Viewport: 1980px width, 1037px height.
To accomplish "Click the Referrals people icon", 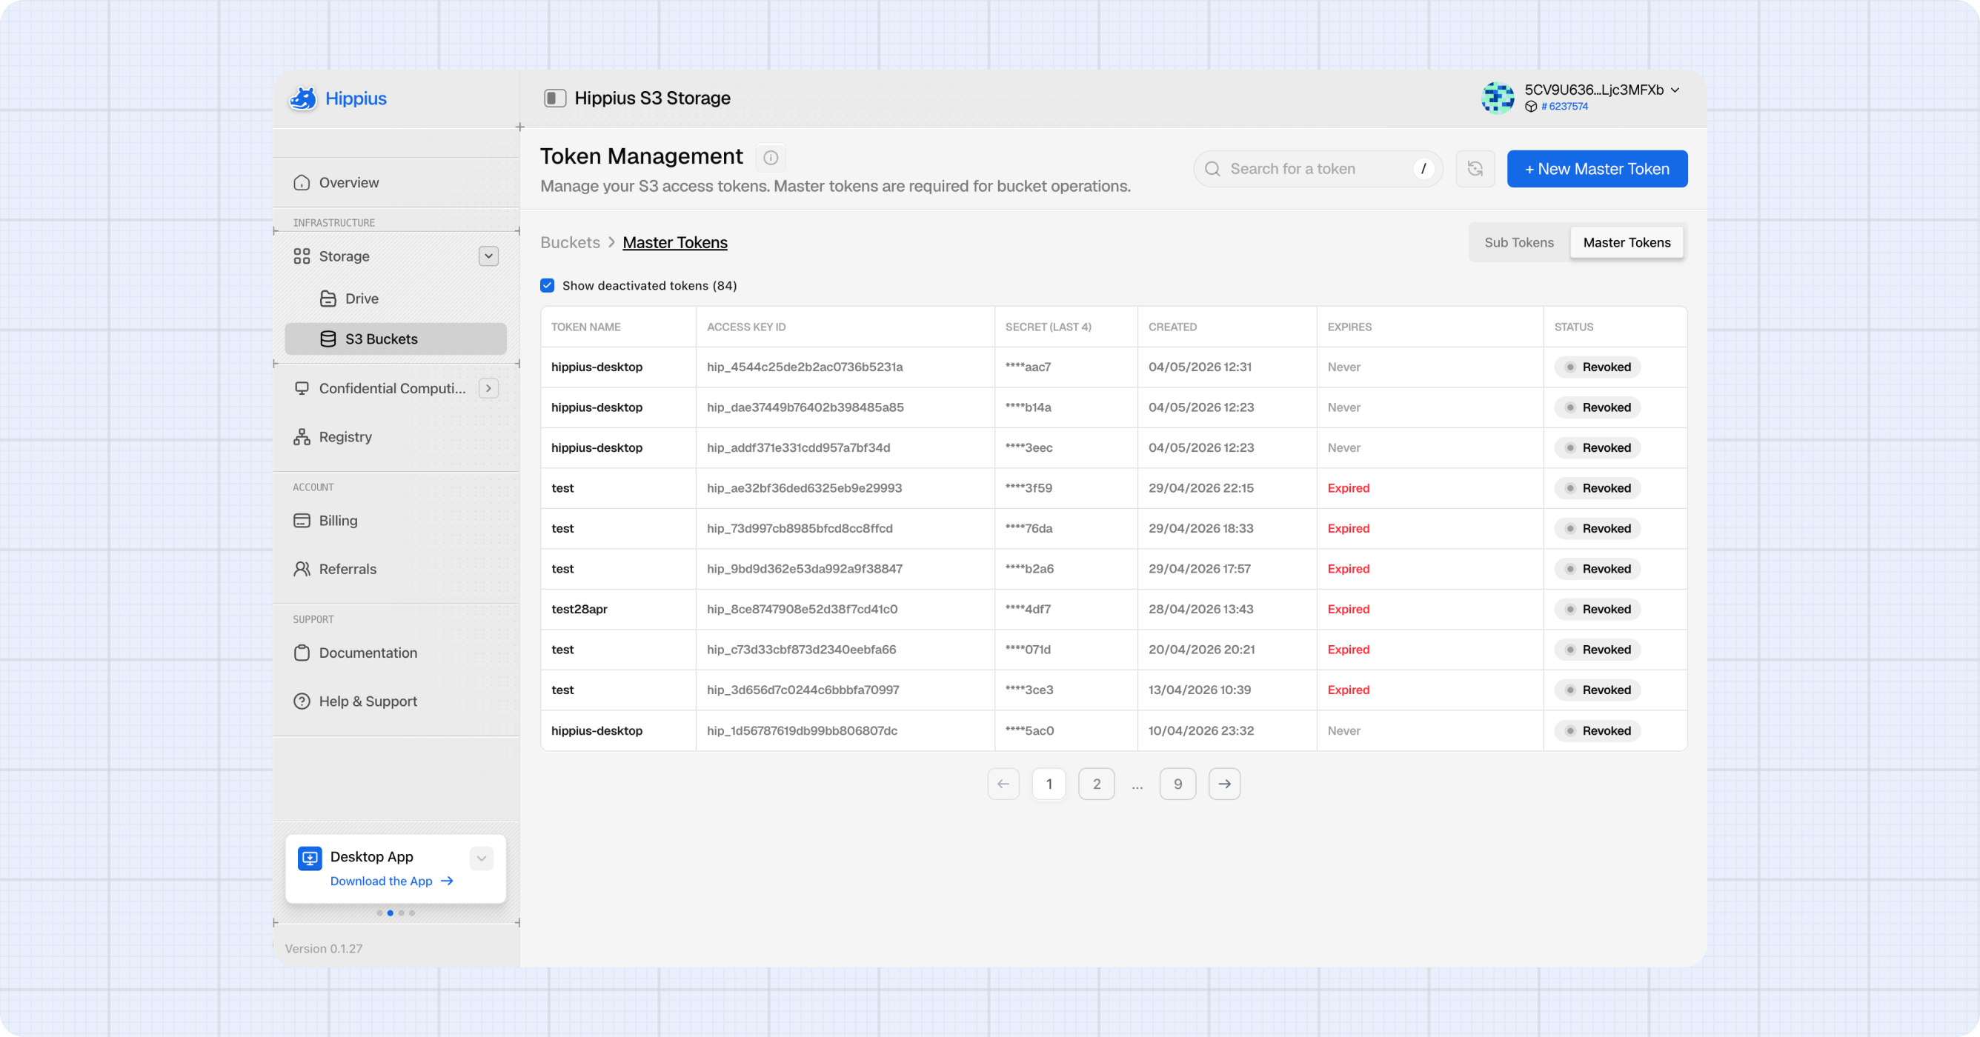I will (302, 569).
